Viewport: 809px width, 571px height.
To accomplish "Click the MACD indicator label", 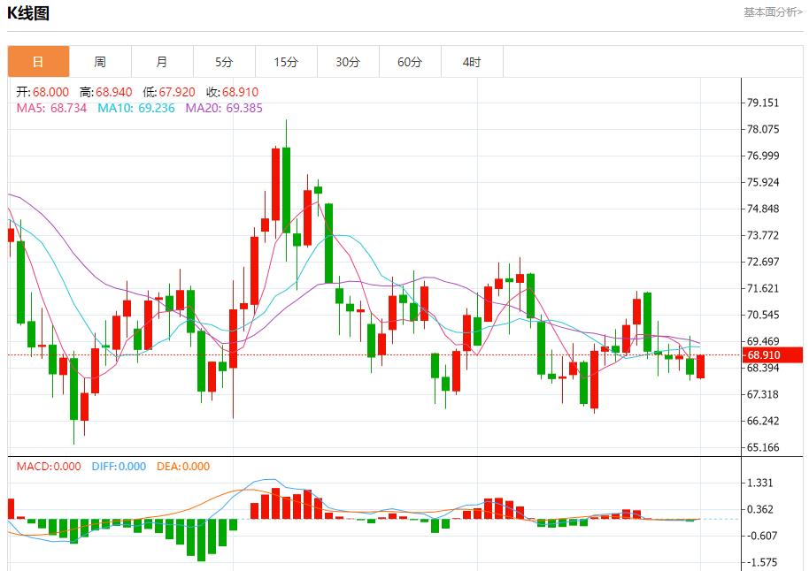I will click(49, 467).
